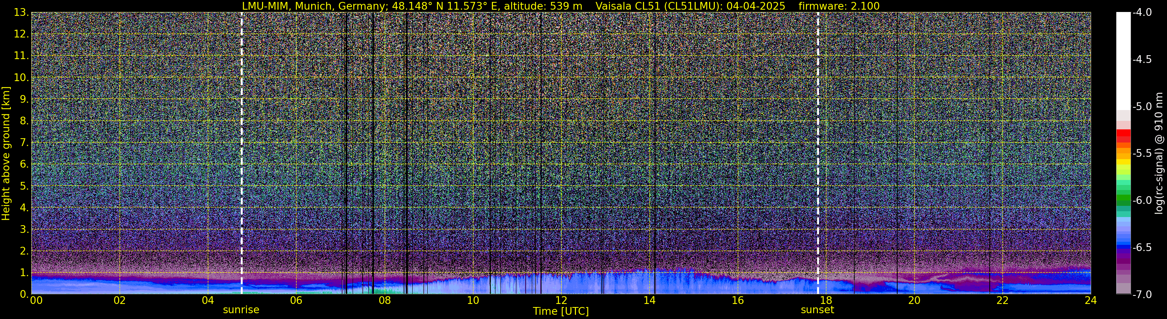
Task: Click the 'Height above ground [km]' axis label
Action: [6, 154]
